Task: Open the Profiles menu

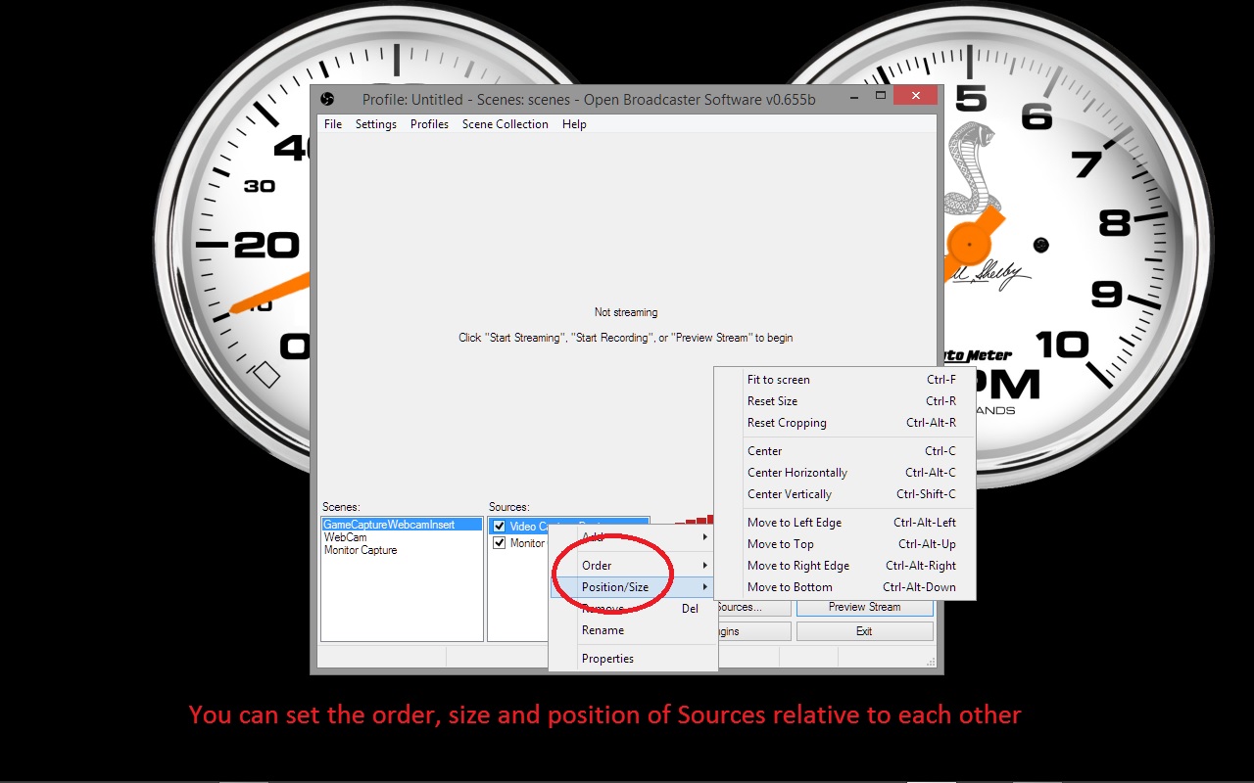Action: pos(429,124)
